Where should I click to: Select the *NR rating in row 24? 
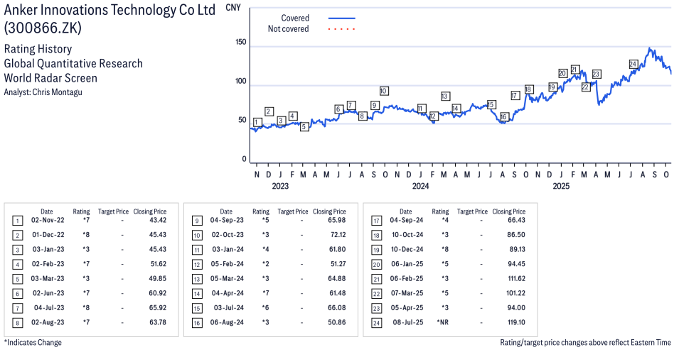click(x=442, y=322)
